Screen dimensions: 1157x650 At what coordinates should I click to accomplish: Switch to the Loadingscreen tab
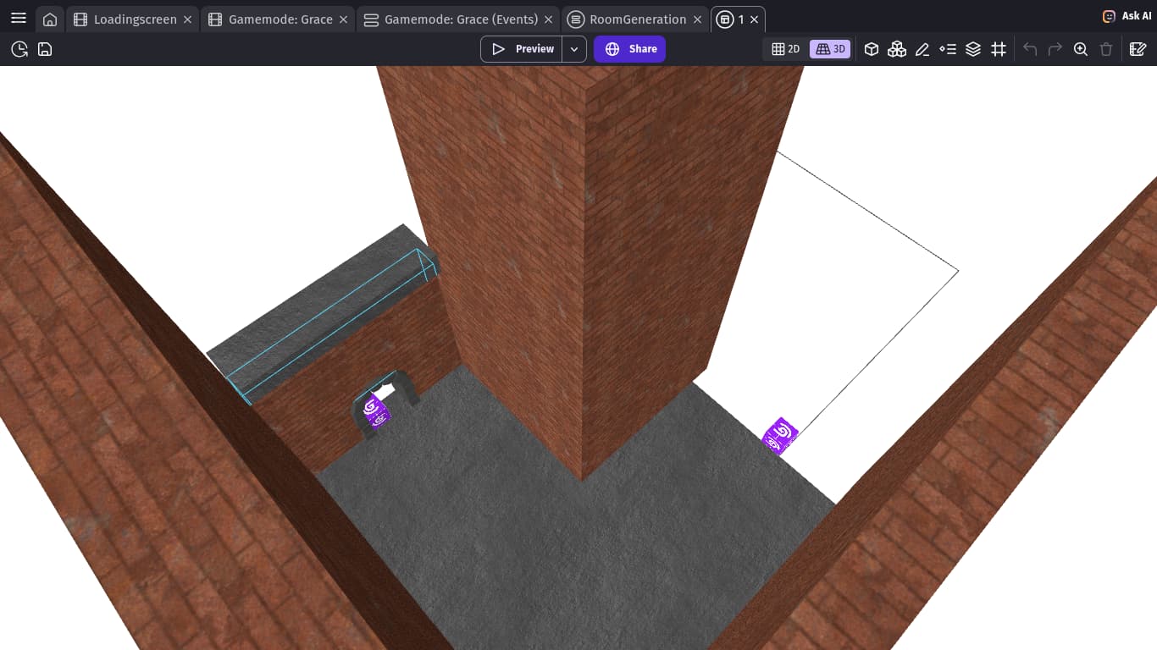pos(133,19)
